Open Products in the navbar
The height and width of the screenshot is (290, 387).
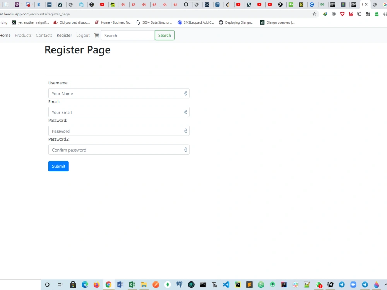click(23, 35)
